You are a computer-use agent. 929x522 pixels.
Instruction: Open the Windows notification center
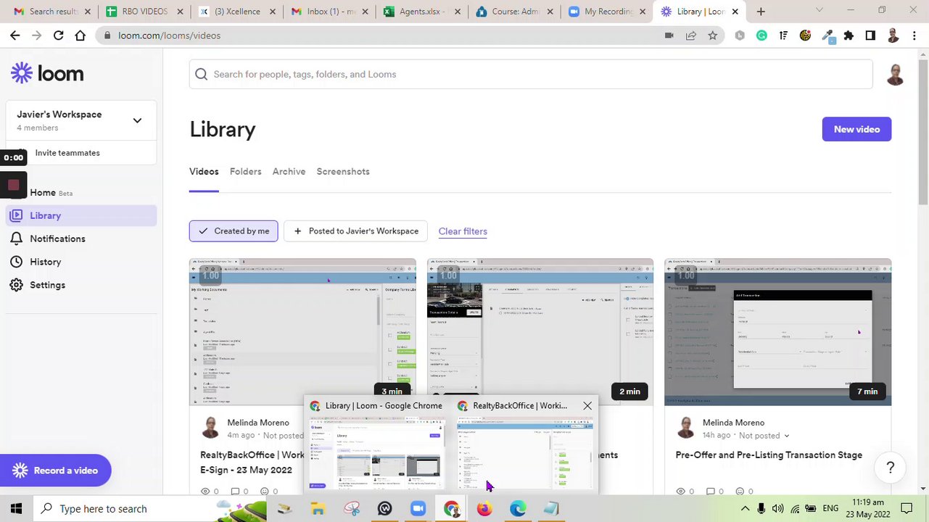(x=907, y=509)
